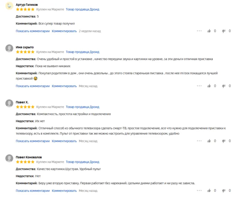Screen dimensions: 243x200
Task: Open more options on Павел Коновалов's review
Action: pos(199,191)
